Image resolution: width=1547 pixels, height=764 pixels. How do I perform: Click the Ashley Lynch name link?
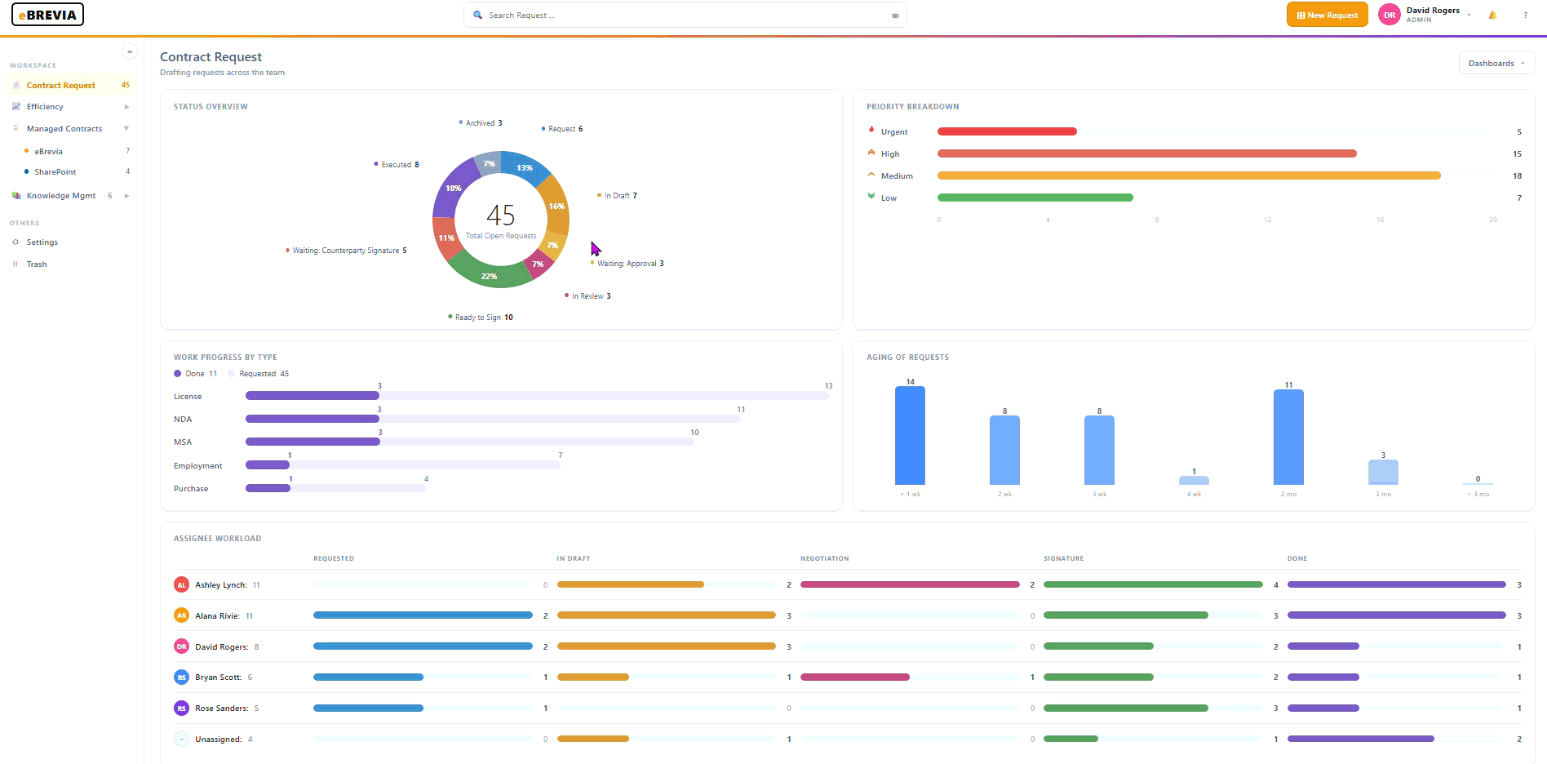[x=220, y=585]
